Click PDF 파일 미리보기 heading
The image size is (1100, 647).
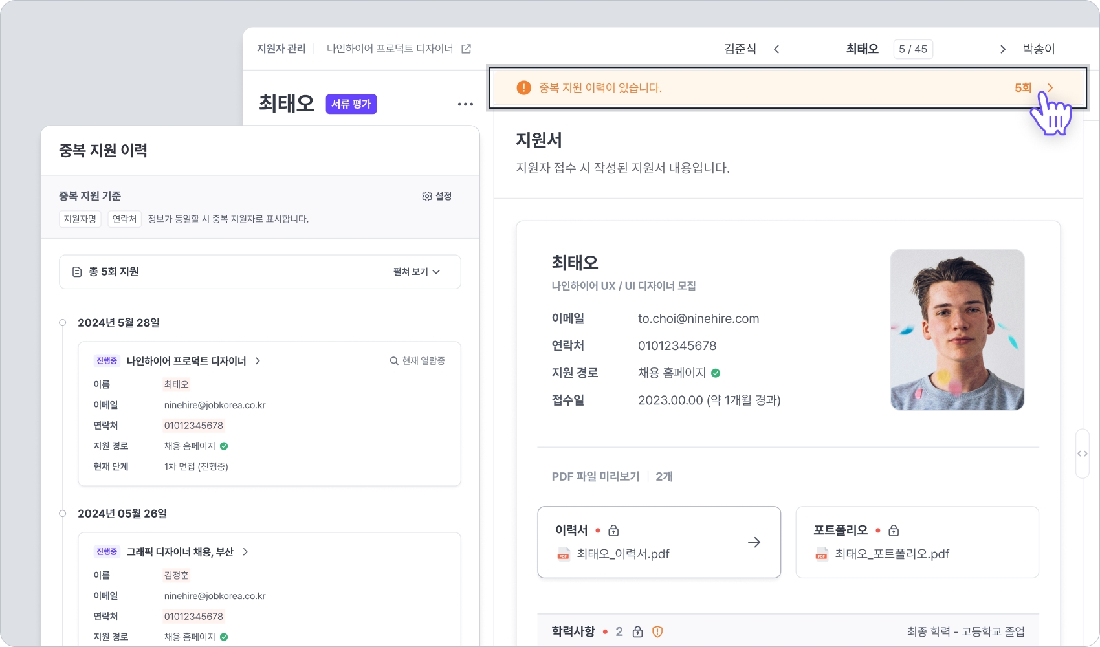(595, 477)
